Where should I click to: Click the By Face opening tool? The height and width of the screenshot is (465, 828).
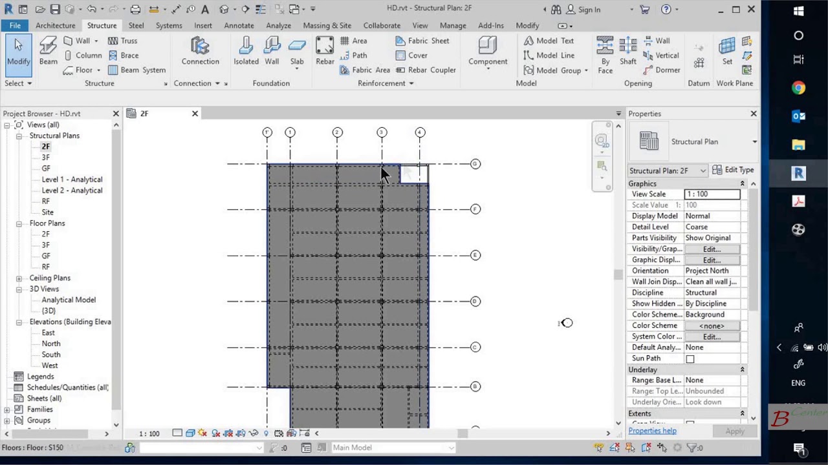click(605, 55)
